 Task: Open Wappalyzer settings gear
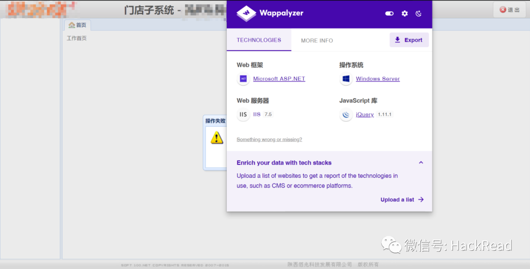pyautogui.click(x=404, y=14)
